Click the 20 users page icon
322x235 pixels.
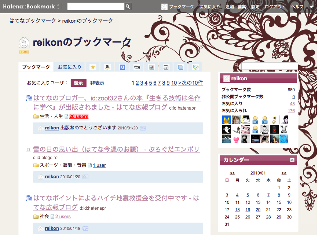tap(66, 117)
